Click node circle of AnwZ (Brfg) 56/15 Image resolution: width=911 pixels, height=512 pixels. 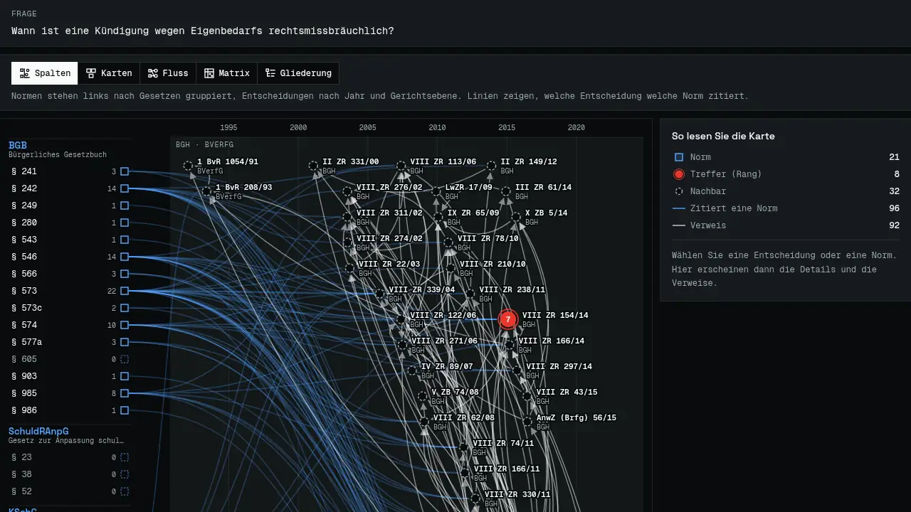coord(527,422)
